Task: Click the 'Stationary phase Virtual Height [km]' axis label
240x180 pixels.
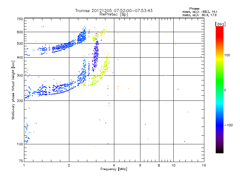Action: click(13, 90)
